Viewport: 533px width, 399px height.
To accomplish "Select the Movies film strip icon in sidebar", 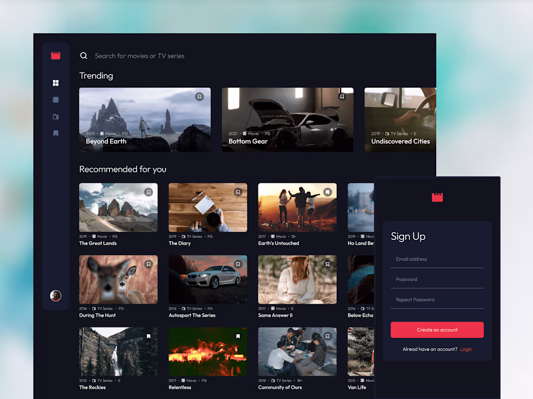I will 56,100.
